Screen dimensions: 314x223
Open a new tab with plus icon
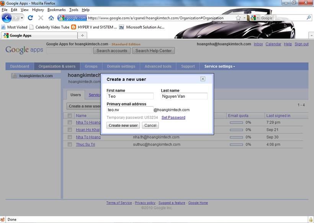82,36
